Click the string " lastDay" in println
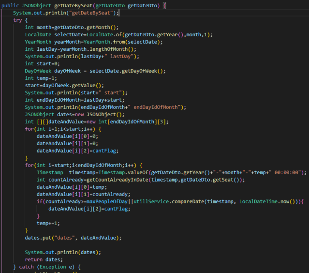Image resolution: width=309 pixels, height=273 pixels. [x=119, y=57]
